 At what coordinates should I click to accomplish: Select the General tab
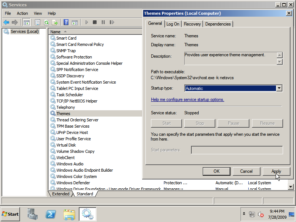coord(155,23)
